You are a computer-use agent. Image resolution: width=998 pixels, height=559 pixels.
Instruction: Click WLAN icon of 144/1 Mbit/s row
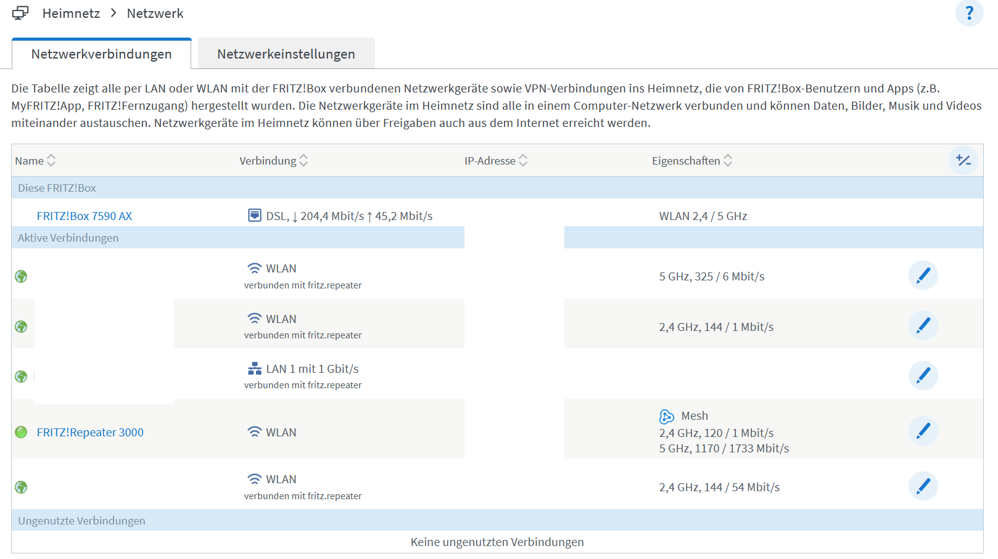255,319
